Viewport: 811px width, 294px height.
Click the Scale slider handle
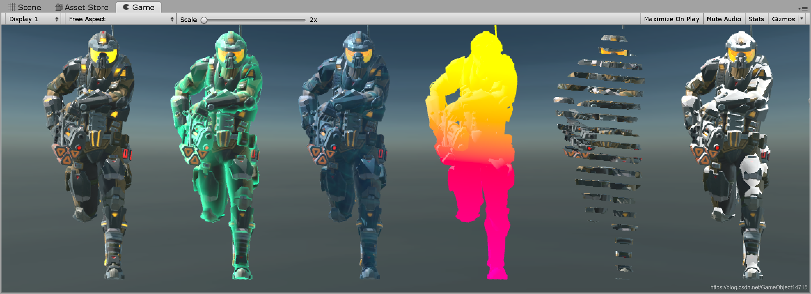tap(204, 20)
